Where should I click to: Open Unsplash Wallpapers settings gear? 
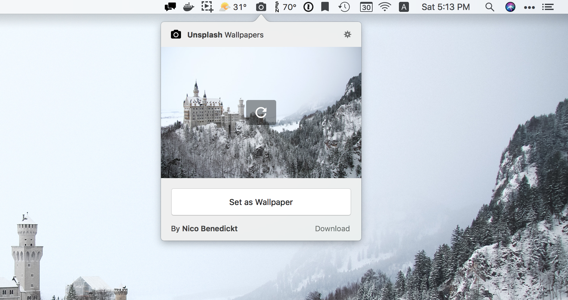pos(347,34)
